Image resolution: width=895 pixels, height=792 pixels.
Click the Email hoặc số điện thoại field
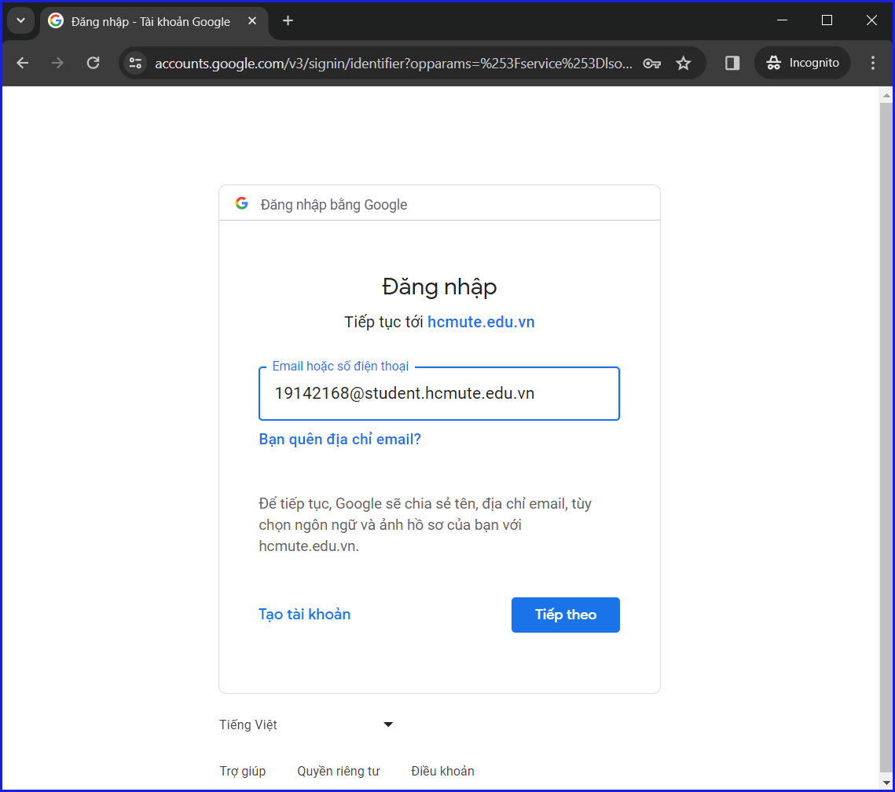point(439,393)
